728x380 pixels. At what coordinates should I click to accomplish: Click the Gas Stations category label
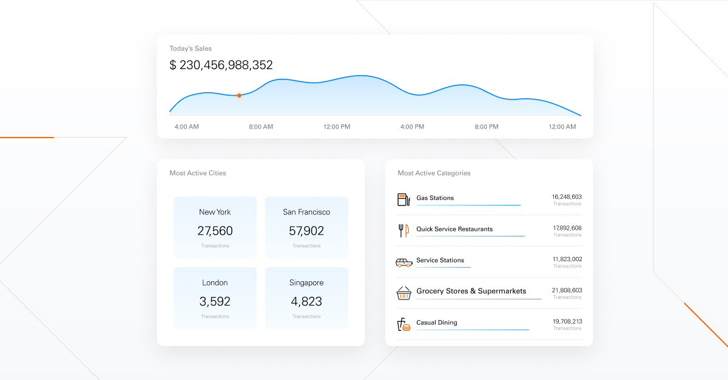click(435, 198)
